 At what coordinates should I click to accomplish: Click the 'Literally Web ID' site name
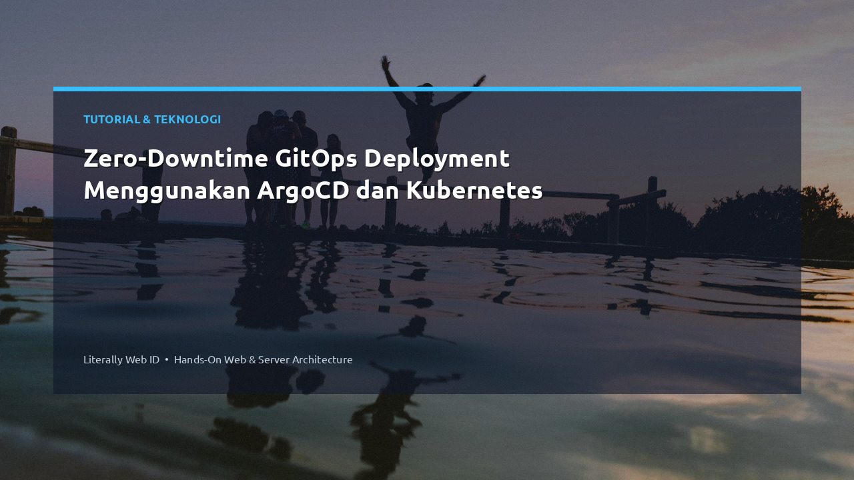click(121, 359)
